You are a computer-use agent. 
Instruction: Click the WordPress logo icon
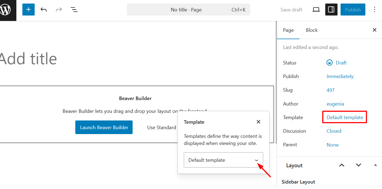6,10
